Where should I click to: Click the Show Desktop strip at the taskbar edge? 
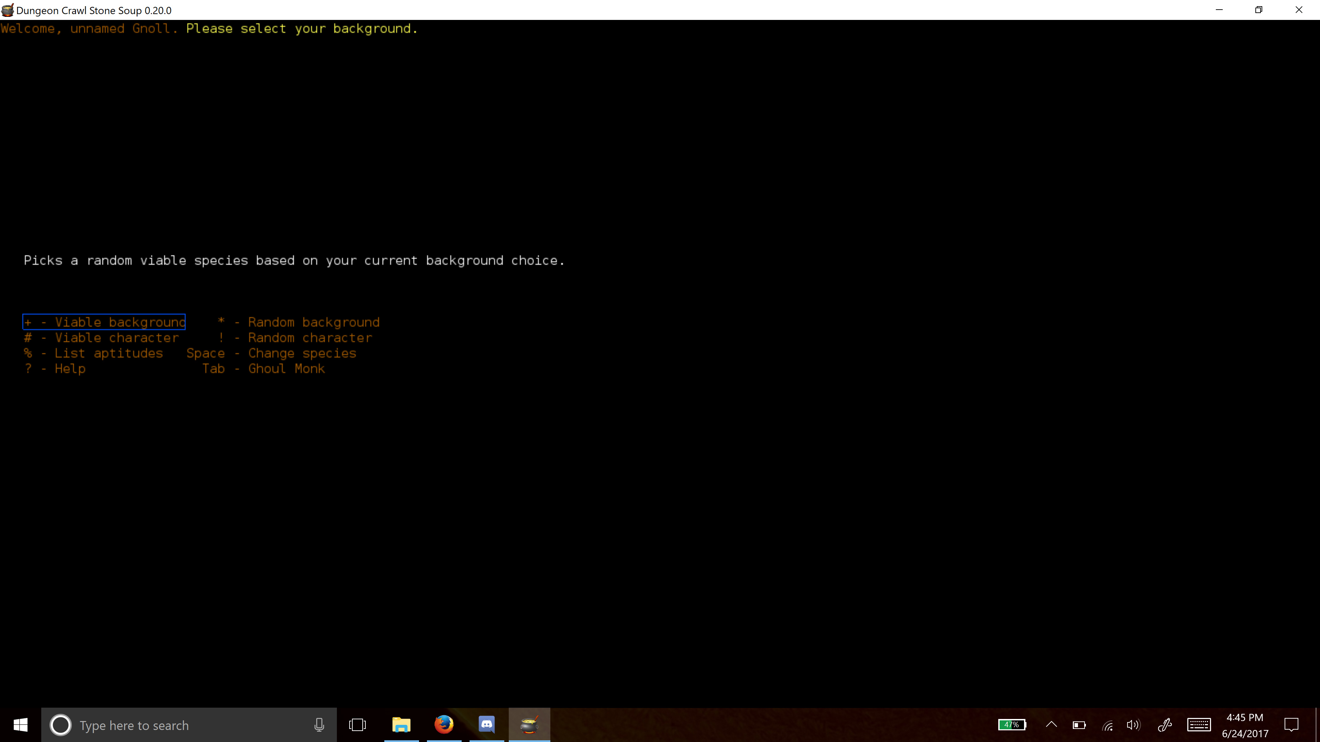pos(1318,725)
